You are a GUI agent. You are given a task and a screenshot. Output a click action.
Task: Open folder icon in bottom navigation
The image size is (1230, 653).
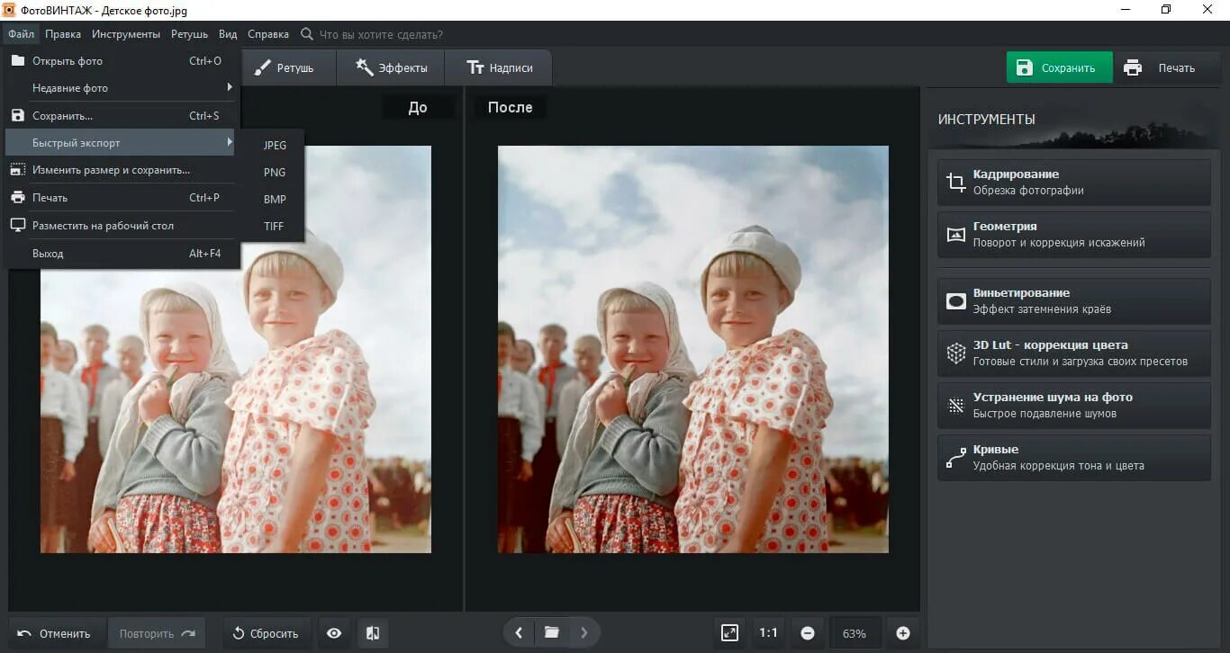pyautogui.click(x=552, y=632)
